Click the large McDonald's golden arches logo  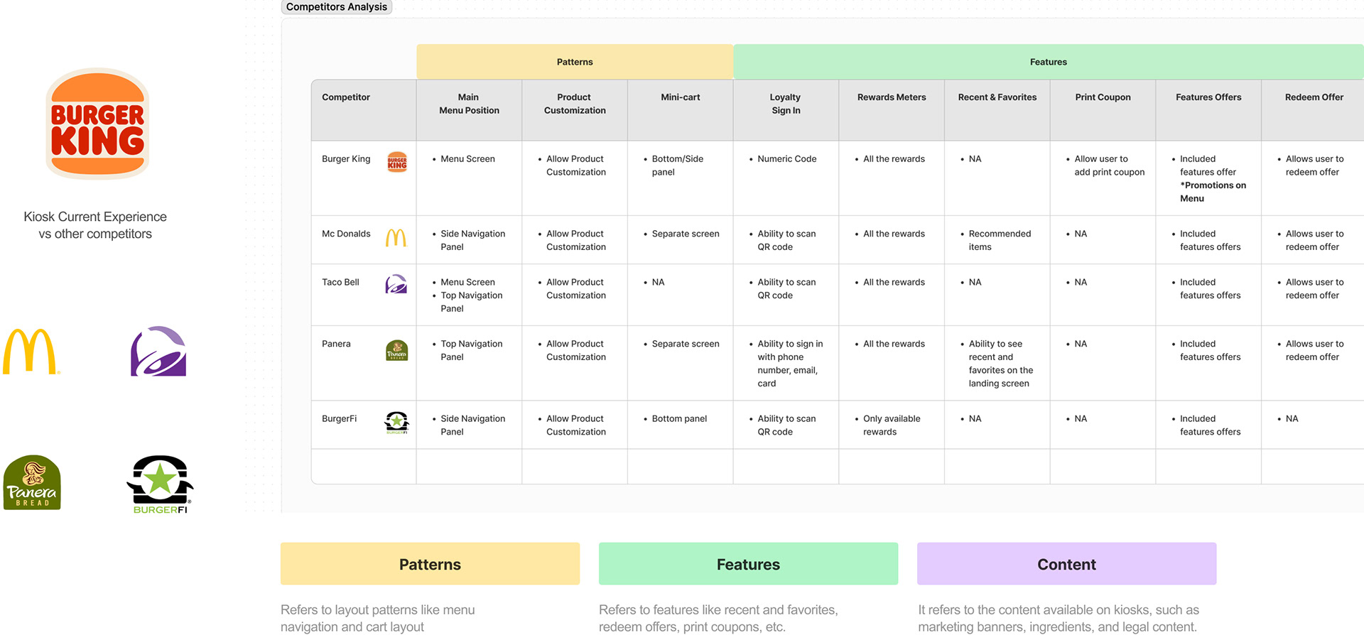click(x=30, y=351)
